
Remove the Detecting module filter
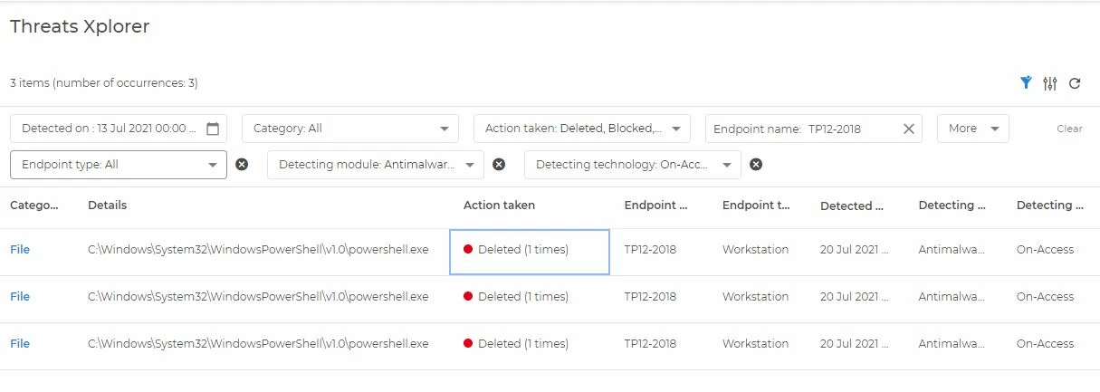(x=499, y=165)
